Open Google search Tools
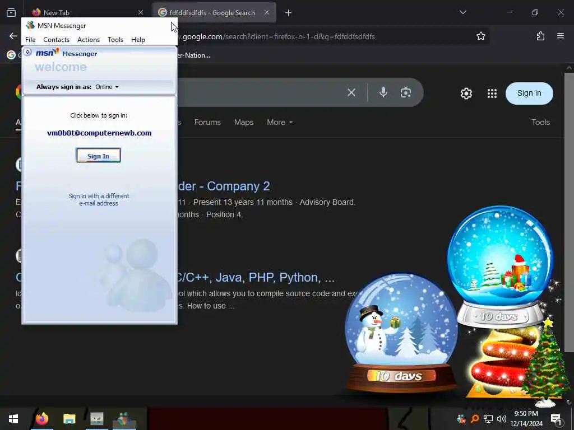 pos(540,122)
